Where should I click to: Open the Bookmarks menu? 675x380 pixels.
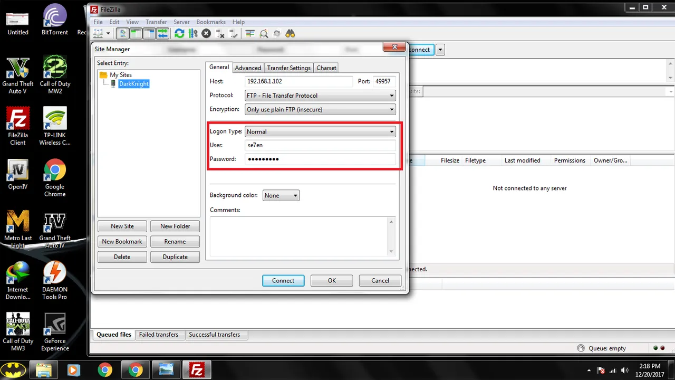(x=211, y=22)
